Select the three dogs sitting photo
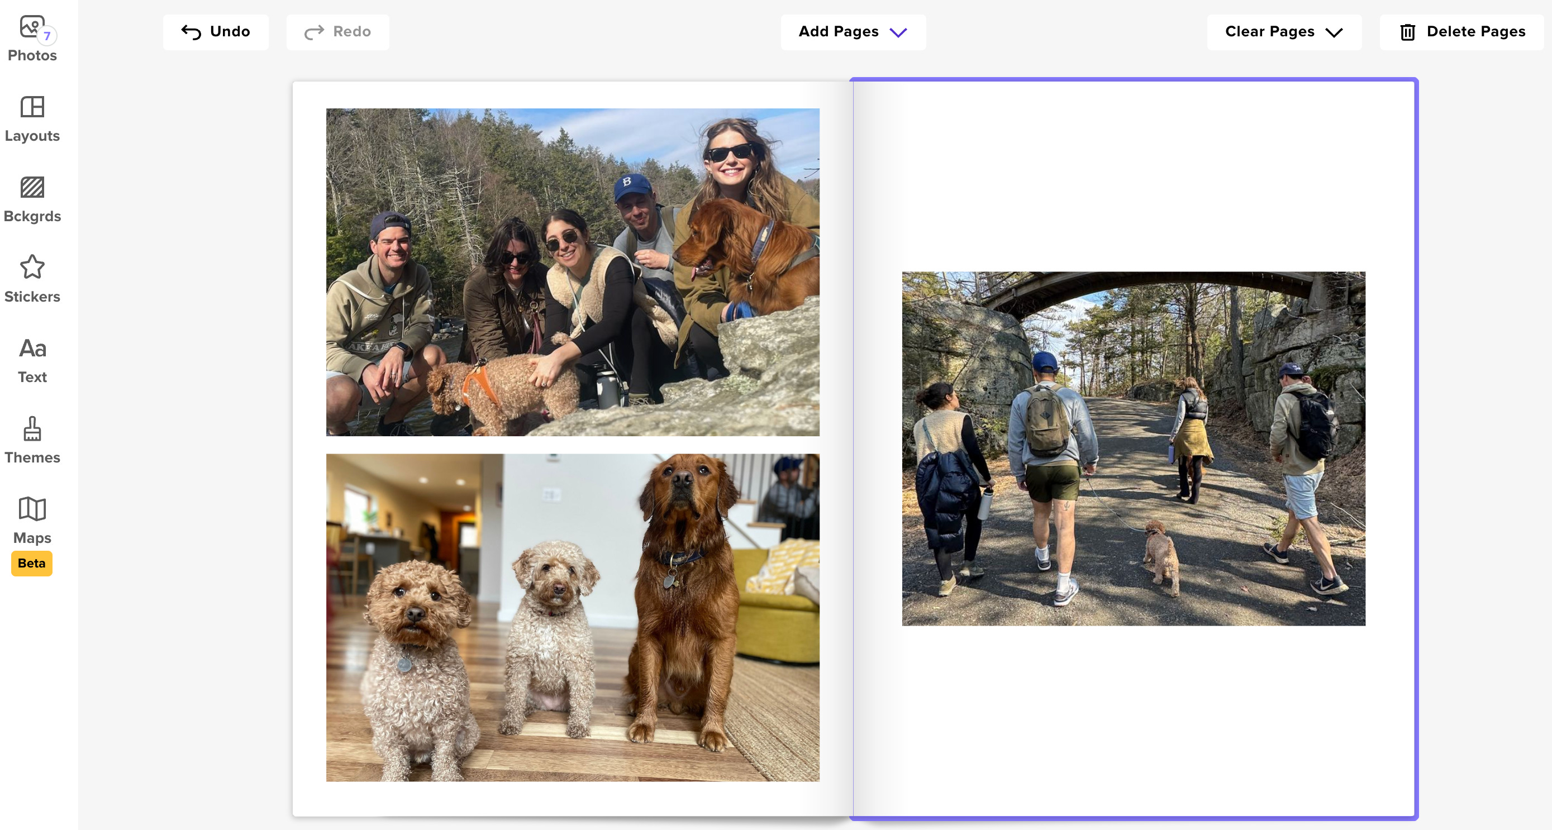Screen dimensions: 1552x830 [572, 617]
